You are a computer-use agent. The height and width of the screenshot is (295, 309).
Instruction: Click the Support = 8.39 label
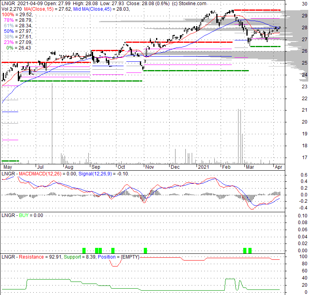pyautogui.click(x=80, y=257)
